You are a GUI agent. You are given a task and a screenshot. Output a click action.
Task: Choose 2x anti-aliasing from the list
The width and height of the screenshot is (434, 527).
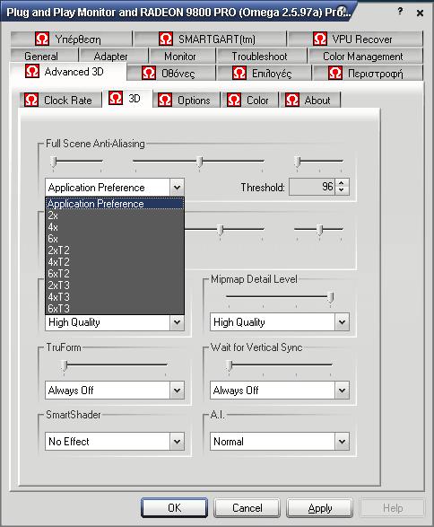pyautogui.click(x=115, y=215)
